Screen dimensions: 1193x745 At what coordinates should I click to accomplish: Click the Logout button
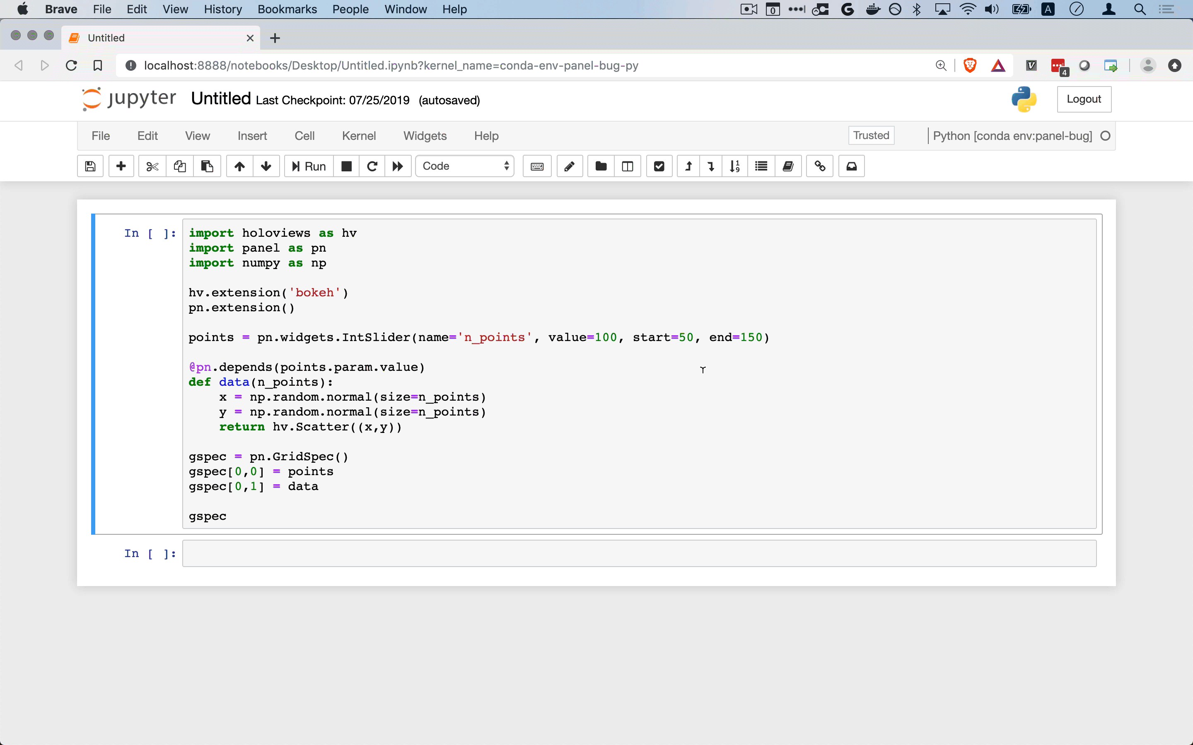coord(1084,99)
